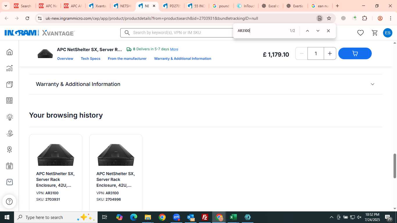Open browsing history product SKU 2704996 title

click(116, 179)
